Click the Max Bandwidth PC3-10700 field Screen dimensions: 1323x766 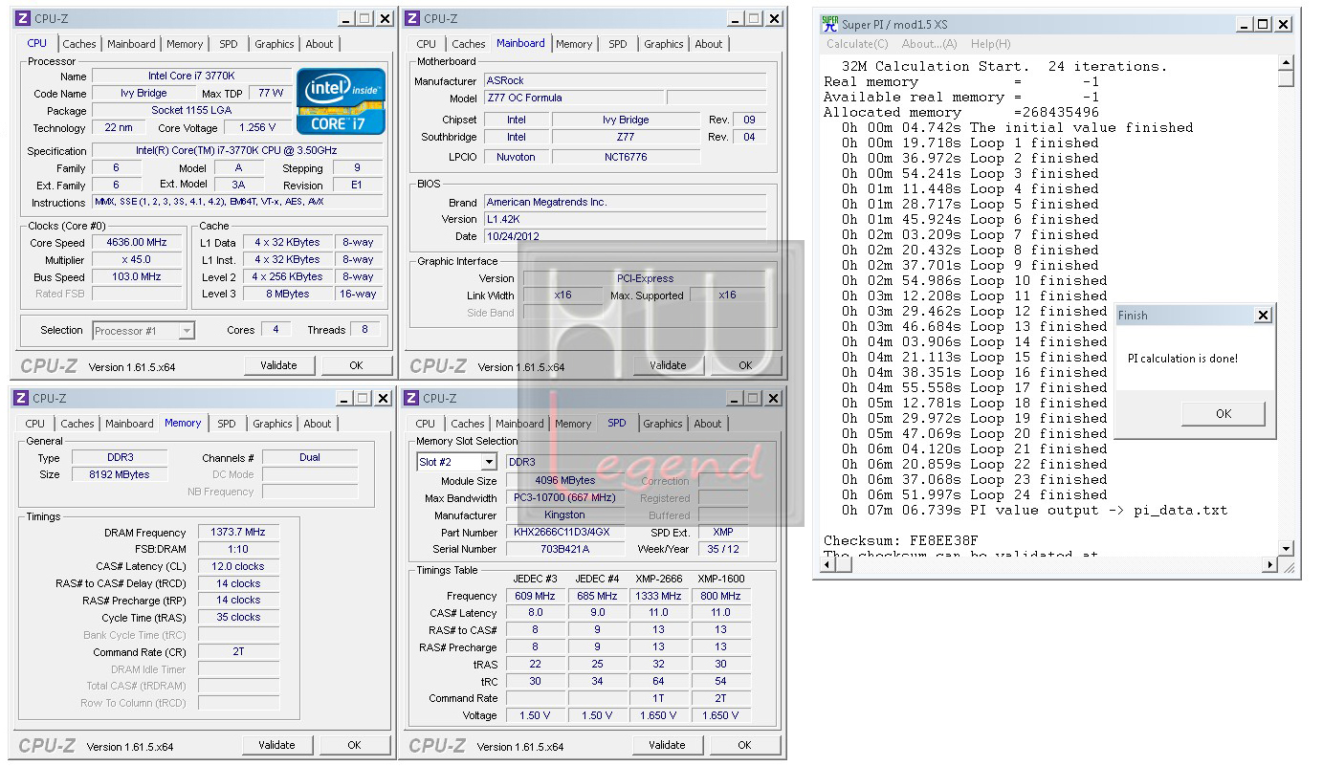(x=564, y=498)
